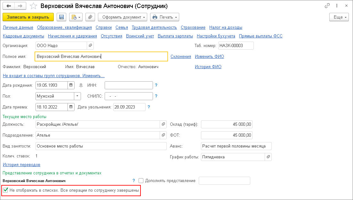Show help for employee representation option
The image size is (353, 200).
(134, 180)
